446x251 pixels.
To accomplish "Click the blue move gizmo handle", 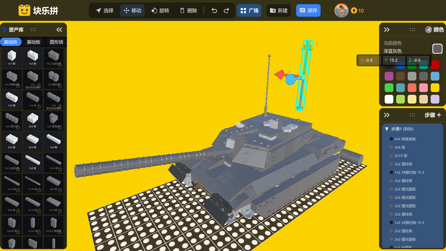I will (290, 79).
